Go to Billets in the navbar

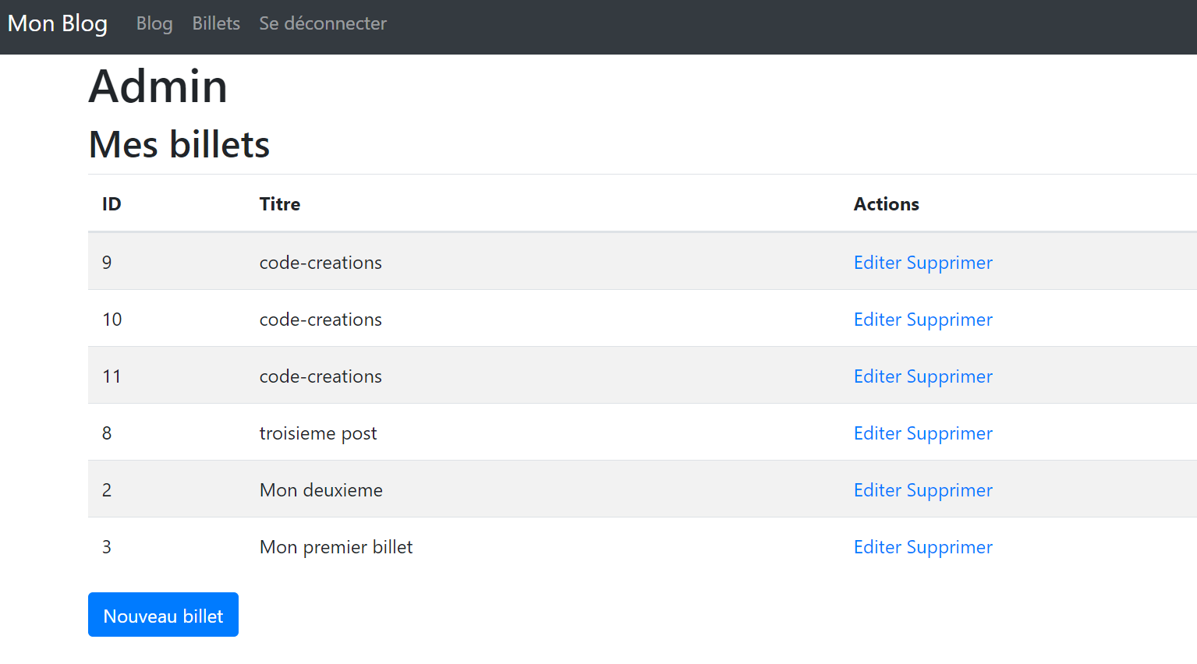point(216,23)
